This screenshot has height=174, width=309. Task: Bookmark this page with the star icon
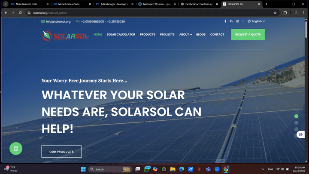275,13
